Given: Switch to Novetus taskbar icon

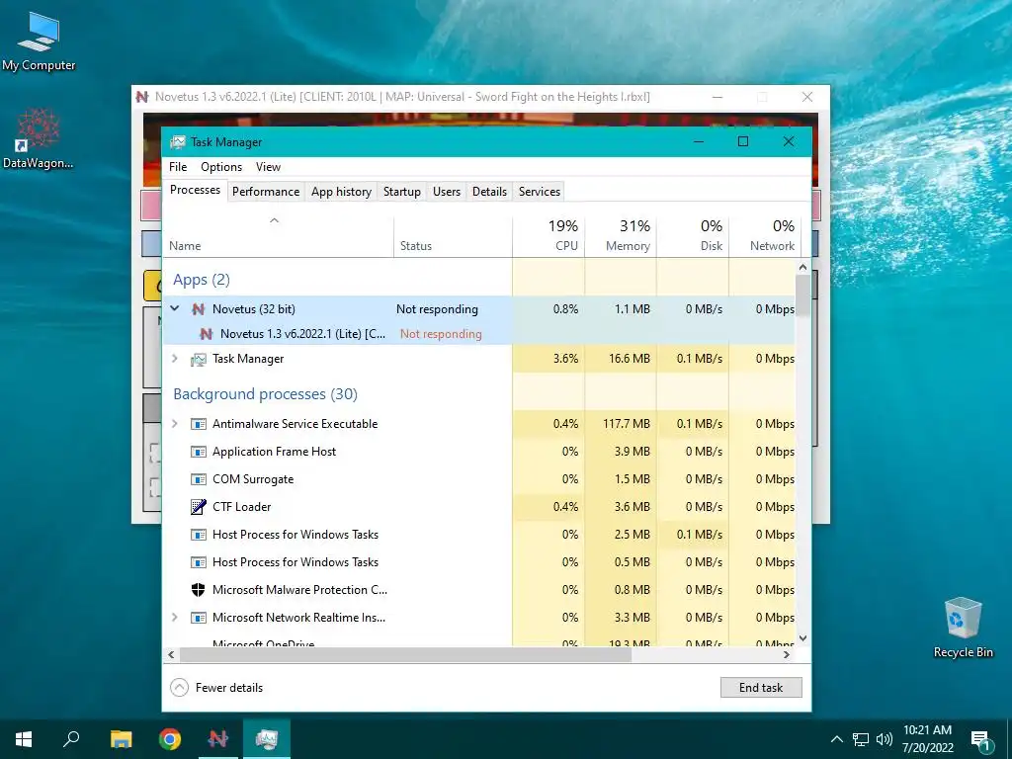Looking at the screenshot, I should pyautogui.click(x=218, y=739).
